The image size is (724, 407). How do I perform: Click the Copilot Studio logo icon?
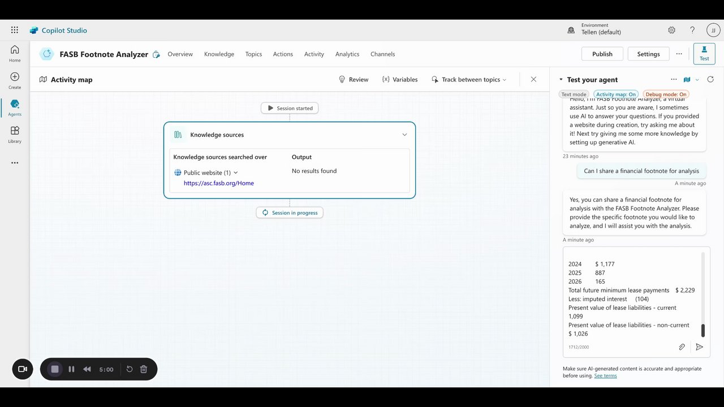click(34, 31)
